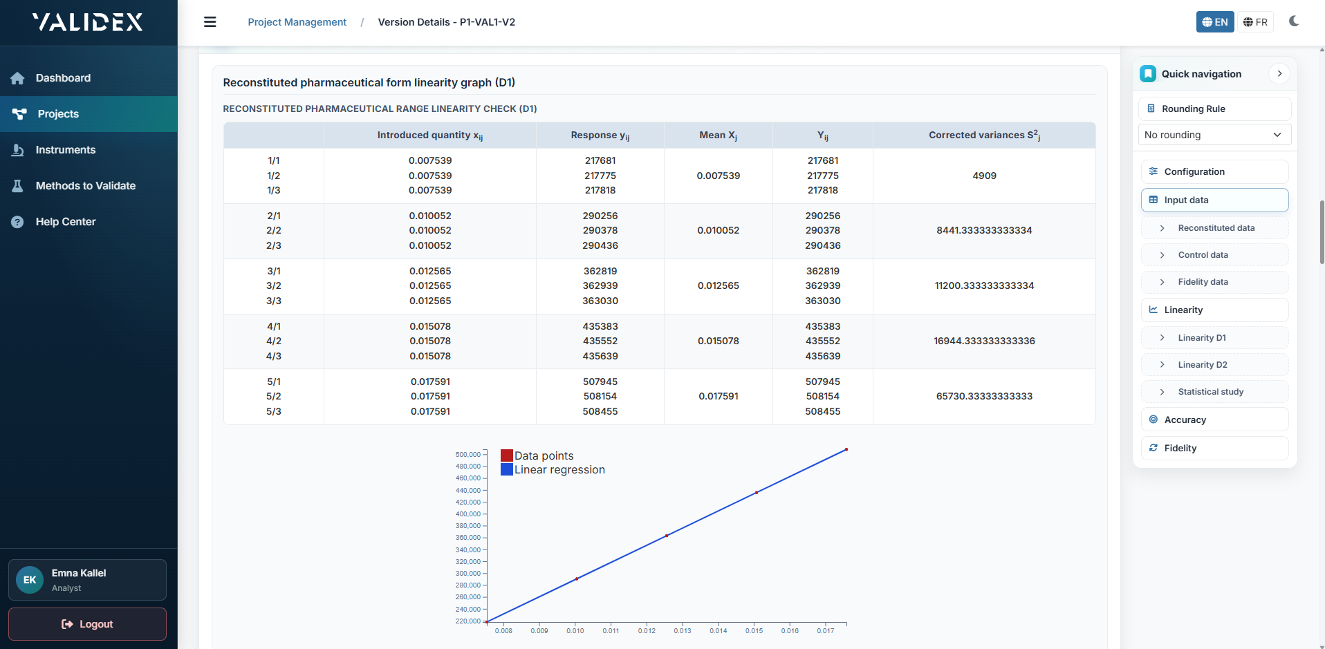This screenshot has height=649, width=1325.
Task: Collapse the Quick navigation panel
Action: [1279, 74]
